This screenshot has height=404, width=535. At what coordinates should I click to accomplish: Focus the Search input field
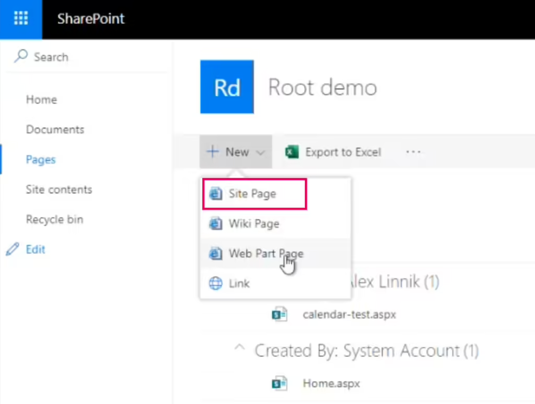pyautogui.click(x=87, y=56)
